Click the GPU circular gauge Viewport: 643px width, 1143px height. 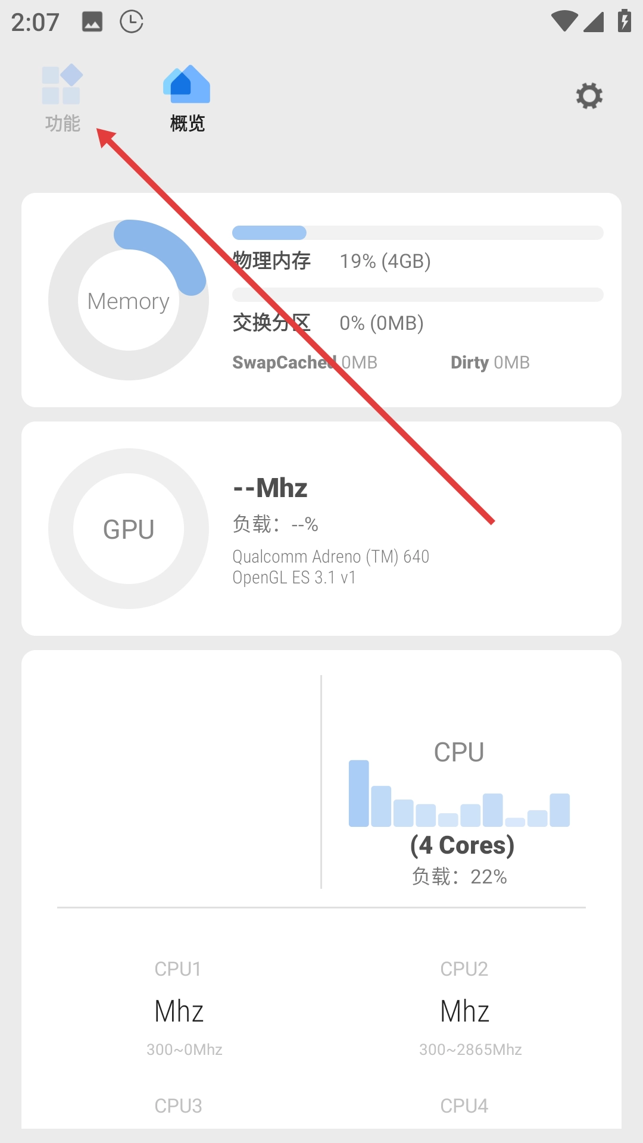pyautogui.click(x=129, y=529)
